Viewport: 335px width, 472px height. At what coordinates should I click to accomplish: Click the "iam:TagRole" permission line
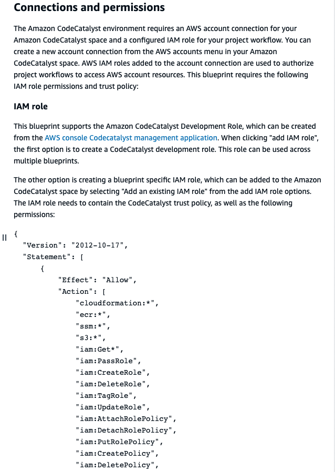coord(106,395)
